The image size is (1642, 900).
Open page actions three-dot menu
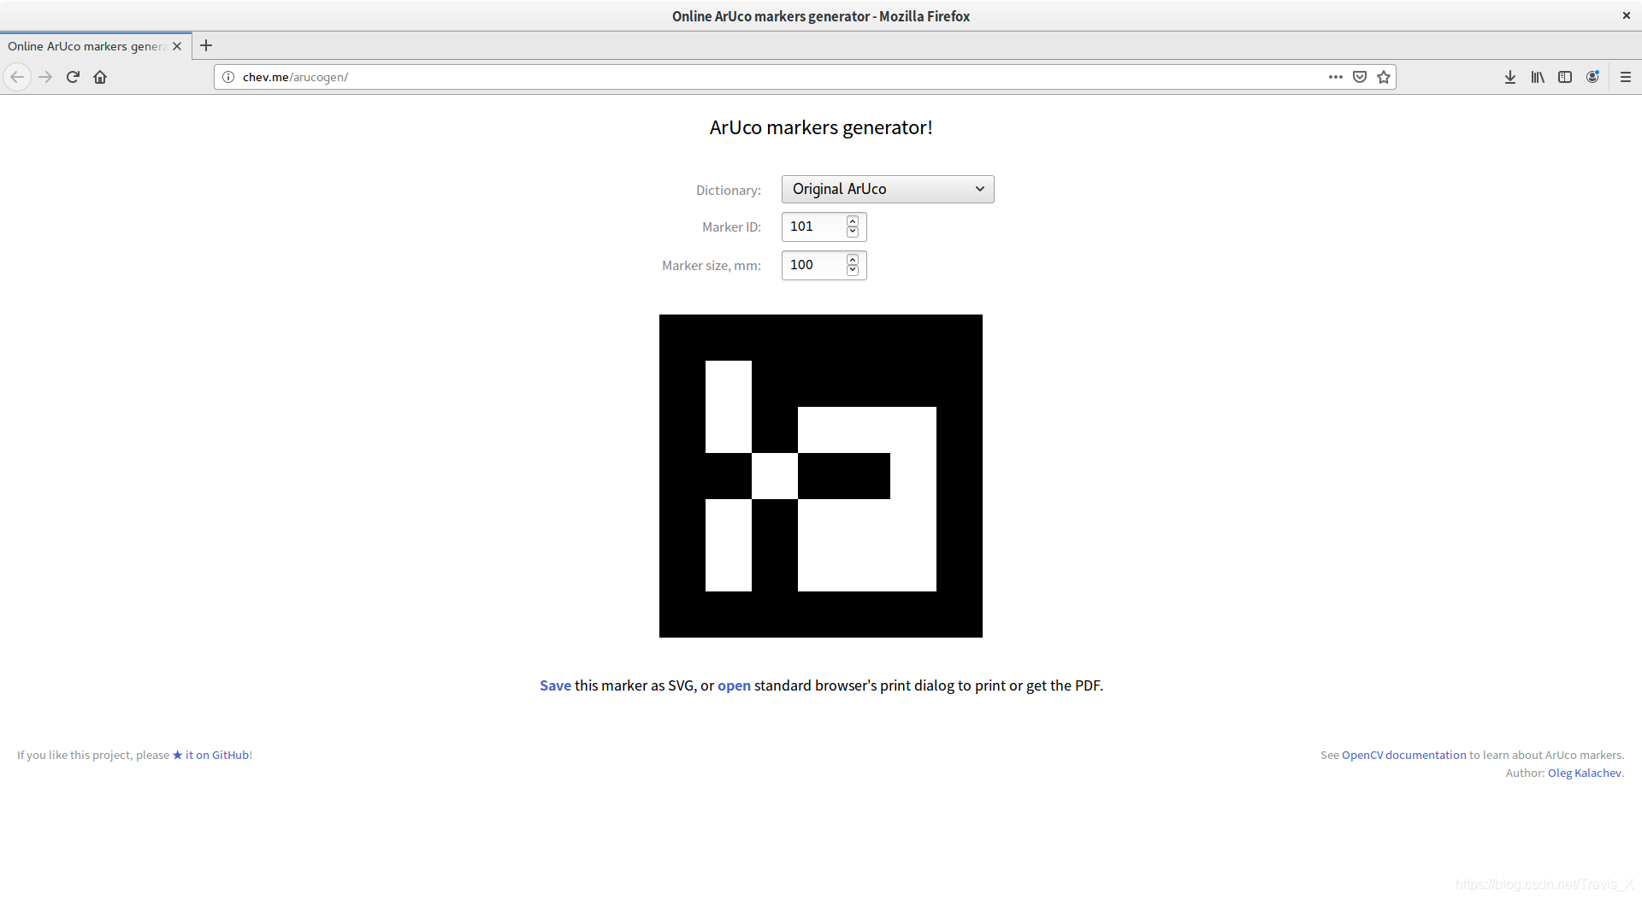(1335, 77)
